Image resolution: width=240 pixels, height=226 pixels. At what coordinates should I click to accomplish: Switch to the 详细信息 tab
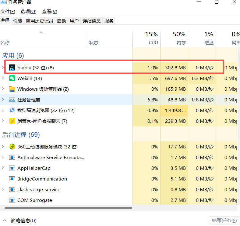pos(92,21)
